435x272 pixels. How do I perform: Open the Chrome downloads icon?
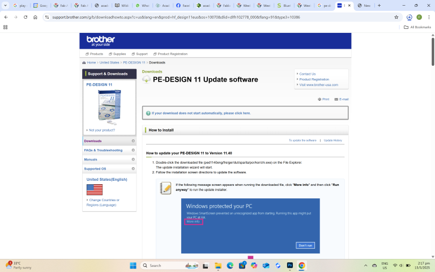(x=409, y=17)
